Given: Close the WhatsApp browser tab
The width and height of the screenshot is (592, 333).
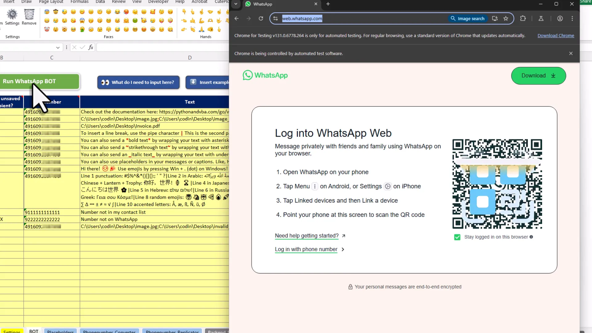Looking at the screenshot, I should 316,4.
